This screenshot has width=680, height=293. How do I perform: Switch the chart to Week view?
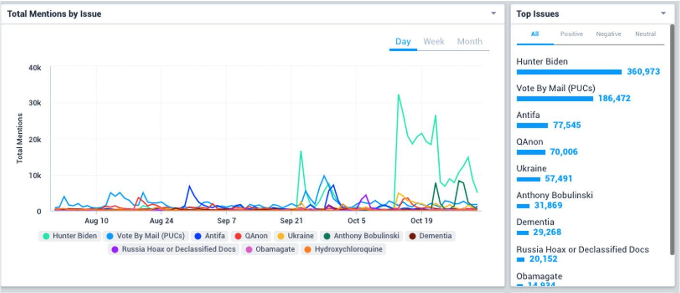tap(433, 42)
